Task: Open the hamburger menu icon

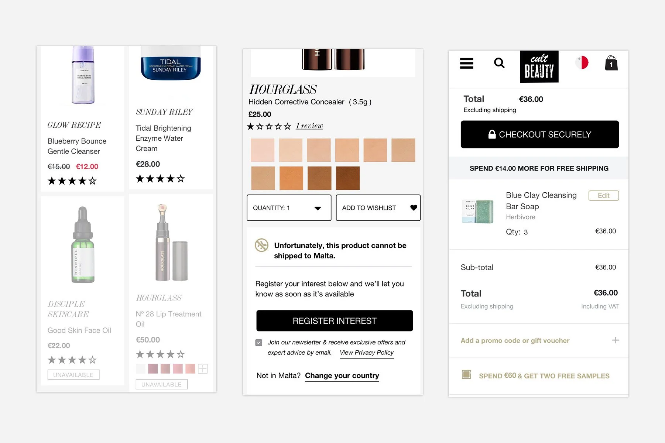Action: (x=466, y=63)
